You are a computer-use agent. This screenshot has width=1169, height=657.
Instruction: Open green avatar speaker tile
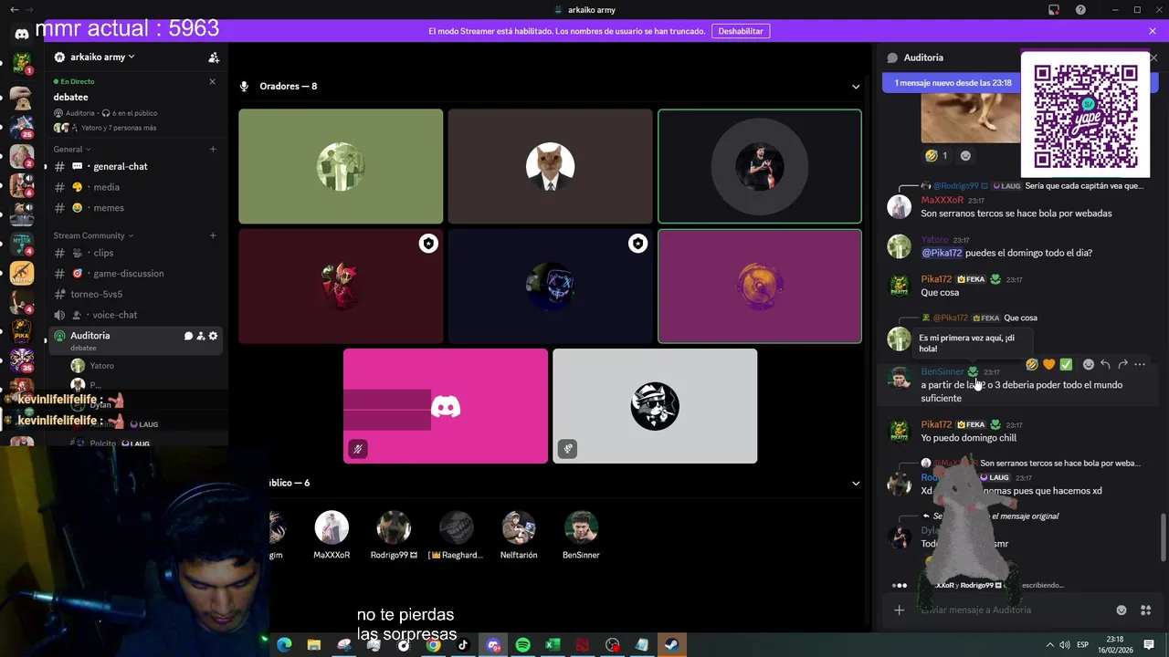[341, 166]
